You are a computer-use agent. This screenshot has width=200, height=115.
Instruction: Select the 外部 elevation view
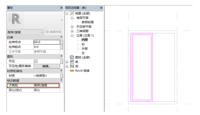click(85, 49)
